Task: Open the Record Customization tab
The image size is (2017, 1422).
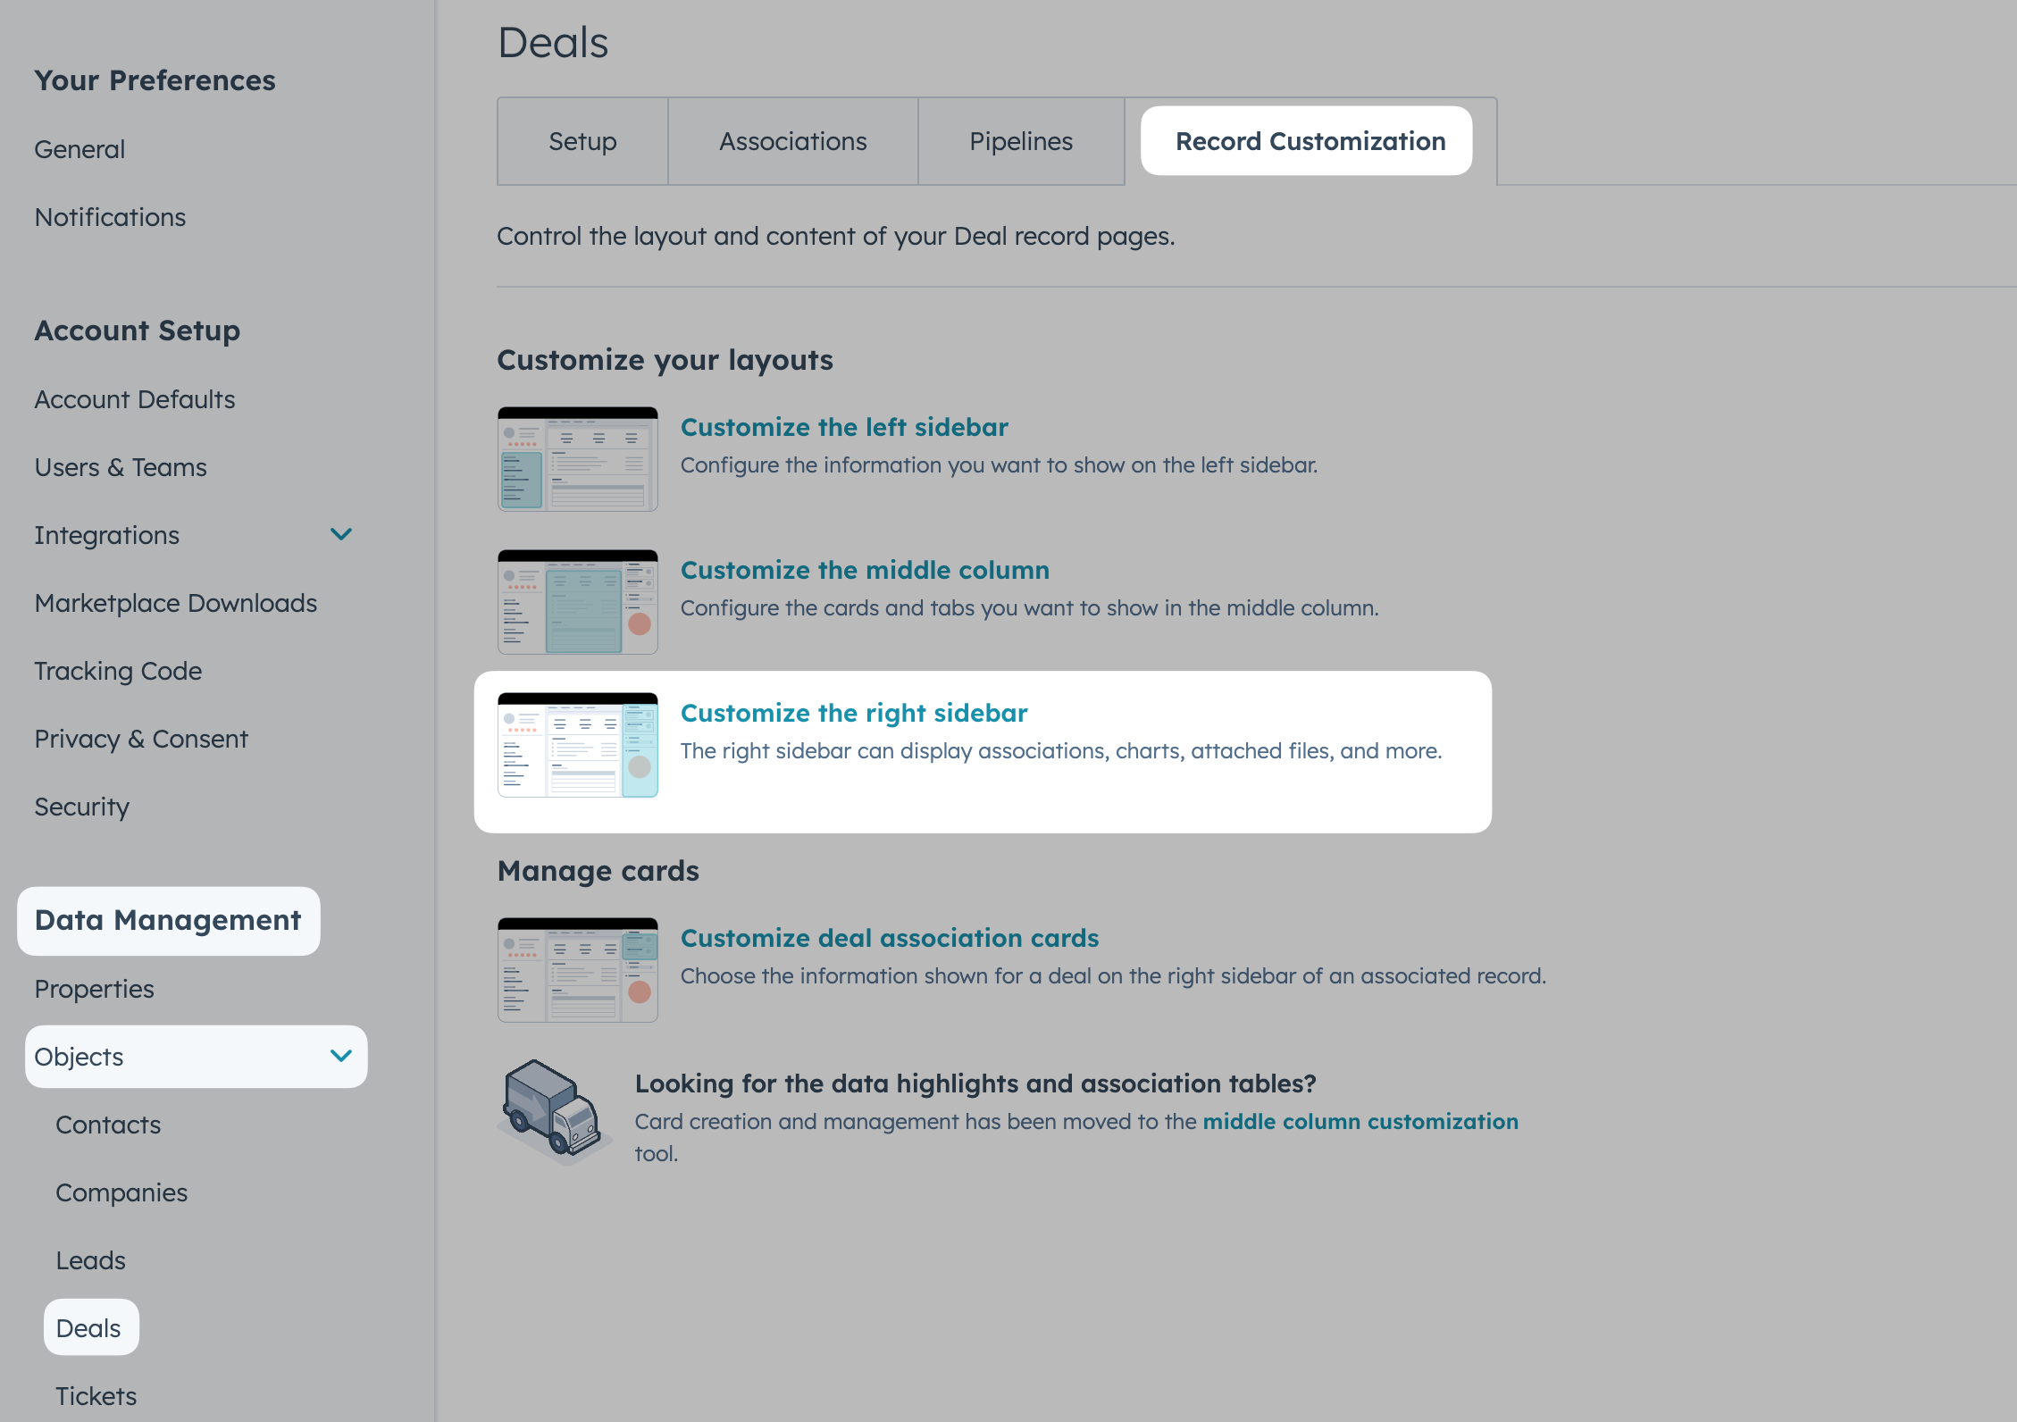Action: [x=1310, y=141]
